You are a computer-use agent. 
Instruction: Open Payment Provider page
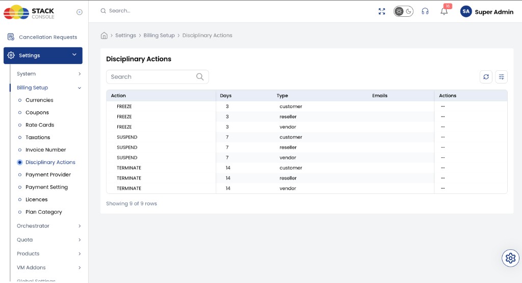pos(48,175)
